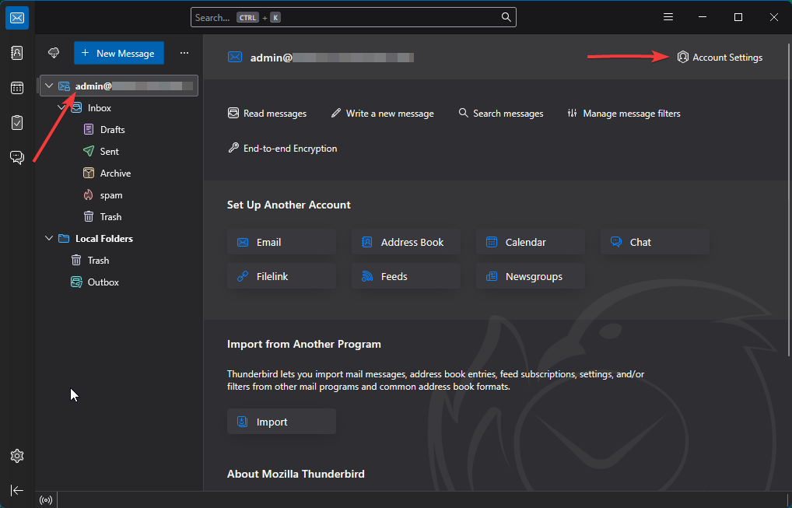Set up a Feeds account
Screen dimensions: 792x508
click(406, 276)
